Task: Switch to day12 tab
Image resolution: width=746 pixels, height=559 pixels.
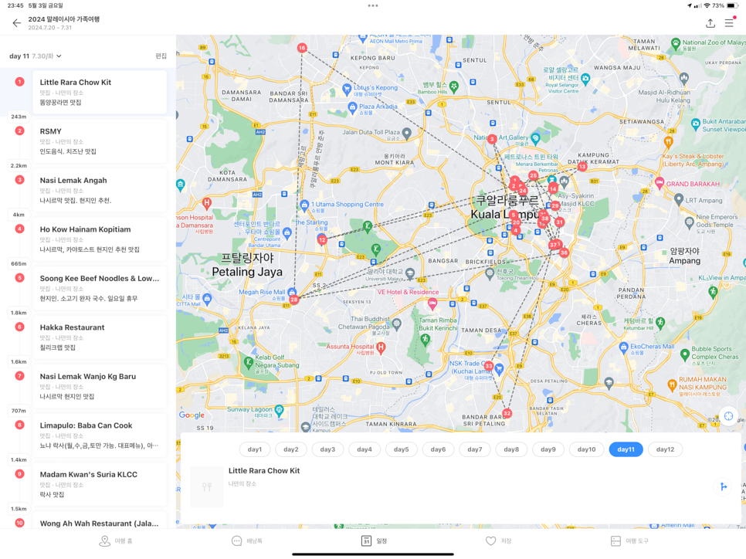Action: (665, 449)
